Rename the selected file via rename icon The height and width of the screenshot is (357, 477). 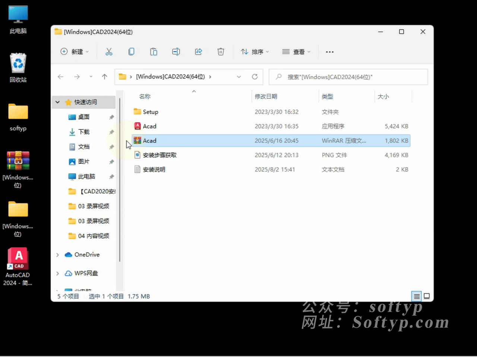[x=176, y=52]
